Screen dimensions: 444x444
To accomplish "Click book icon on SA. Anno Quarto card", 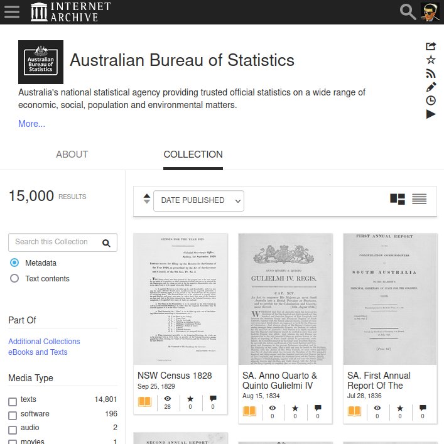I will click(249, 411).
